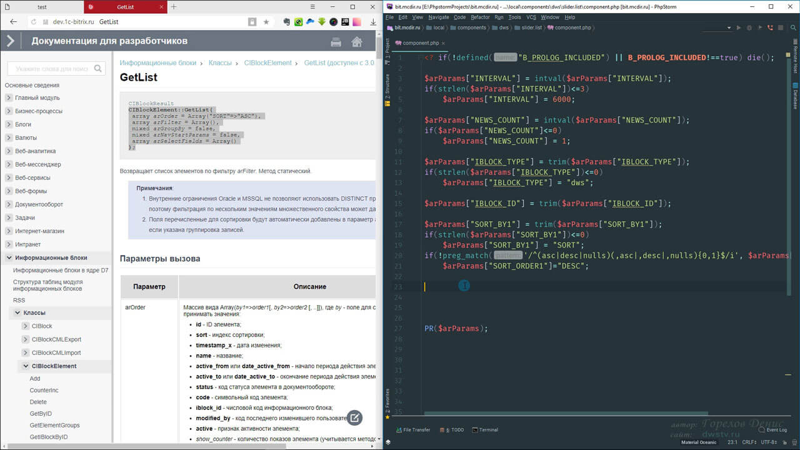Click PhpStorm debug bug icon
The height and width of the screenshot is (450, 800).
pyautogui.click(x=748, y=27)
